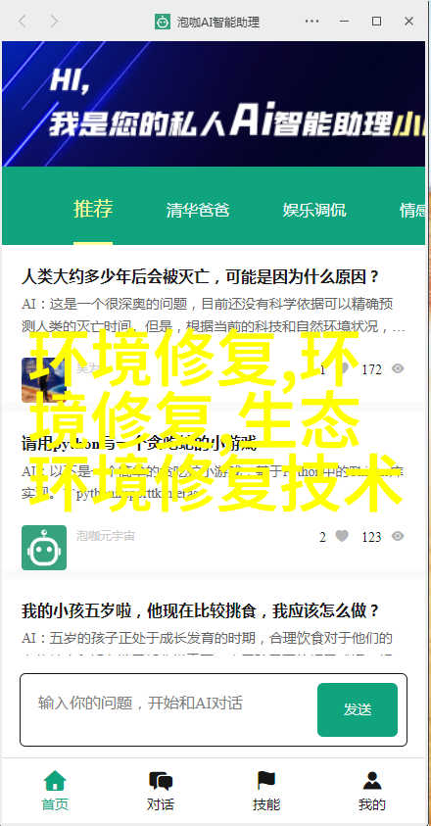The width and height of the screenshot is (431, 826).
Task: Open question 人类大约多少年后会被灭亡
Action: click(200, 276)
